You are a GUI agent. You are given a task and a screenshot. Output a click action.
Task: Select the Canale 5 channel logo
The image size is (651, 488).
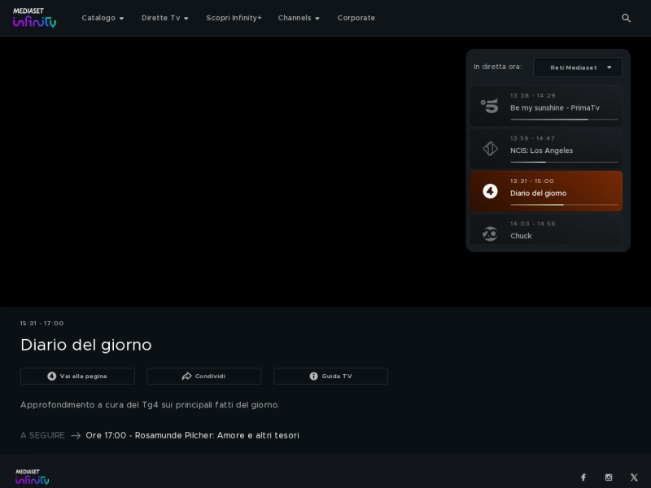[x=490, y=106]
